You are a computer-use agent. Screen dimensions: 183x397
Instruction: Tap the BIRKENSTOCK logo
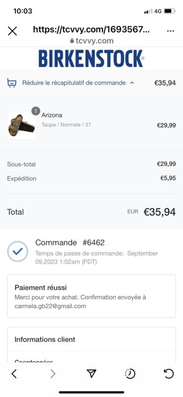click(91, 59)
